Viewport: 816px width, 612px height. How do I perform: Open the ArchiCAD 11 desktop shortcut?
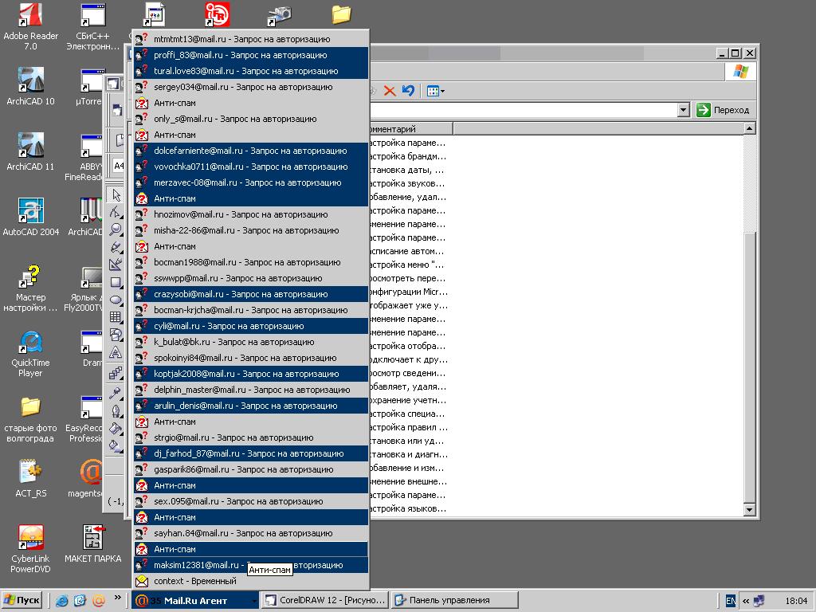(31, 152)
